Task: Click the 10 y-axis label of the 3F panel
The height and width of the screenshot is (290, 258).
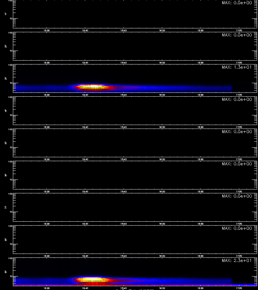Action: click(x=11, y=83)
